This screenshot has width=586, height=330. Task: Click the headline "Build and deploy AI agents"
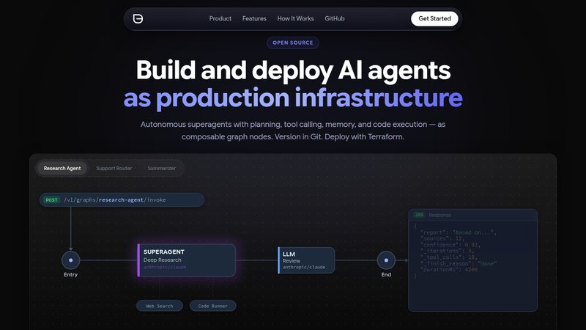[294, 70]
